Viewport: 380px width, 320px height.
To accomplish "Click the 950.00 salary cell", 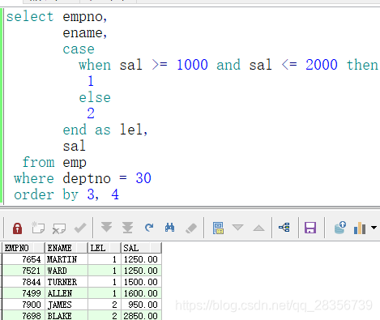I will 141,305.
